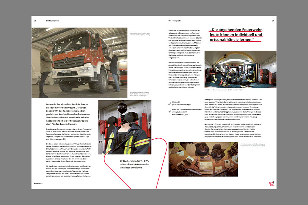Click page number 28
Viewport: 308px width, 205px height.
[x=35, y=21]
